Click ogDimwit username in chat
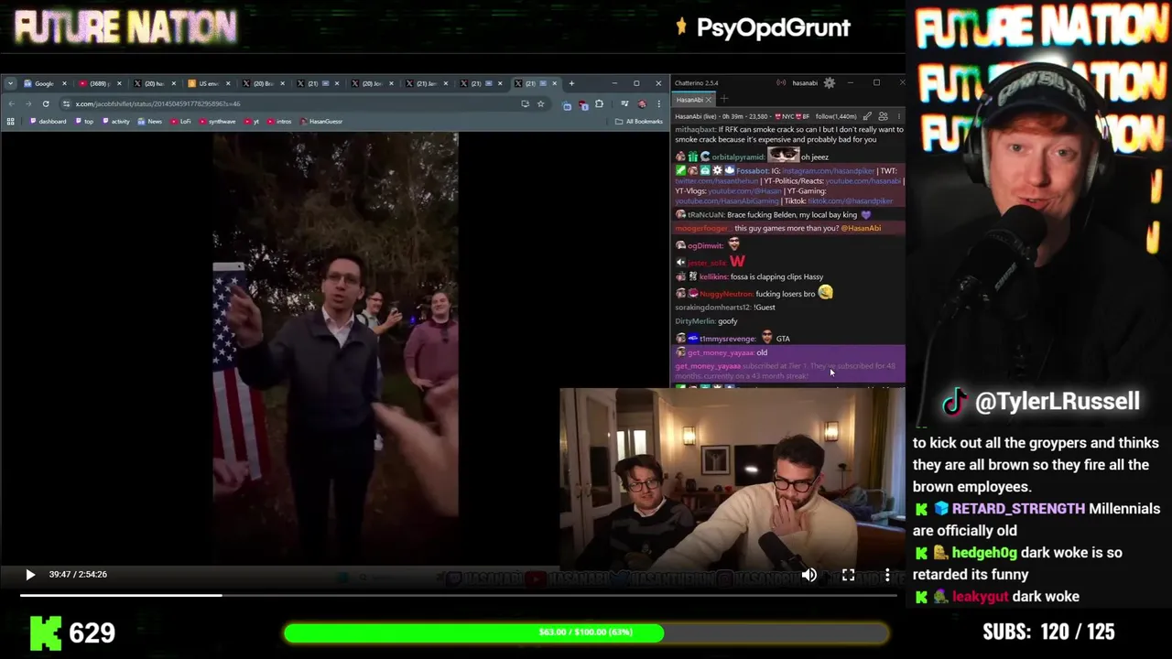This screenshot has height=659, width=1172. click(706, 245)
